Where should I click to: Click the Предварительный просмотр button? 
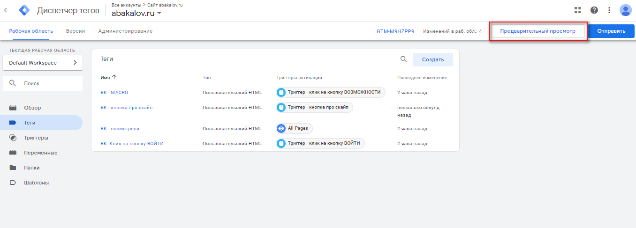pos(538,31)
